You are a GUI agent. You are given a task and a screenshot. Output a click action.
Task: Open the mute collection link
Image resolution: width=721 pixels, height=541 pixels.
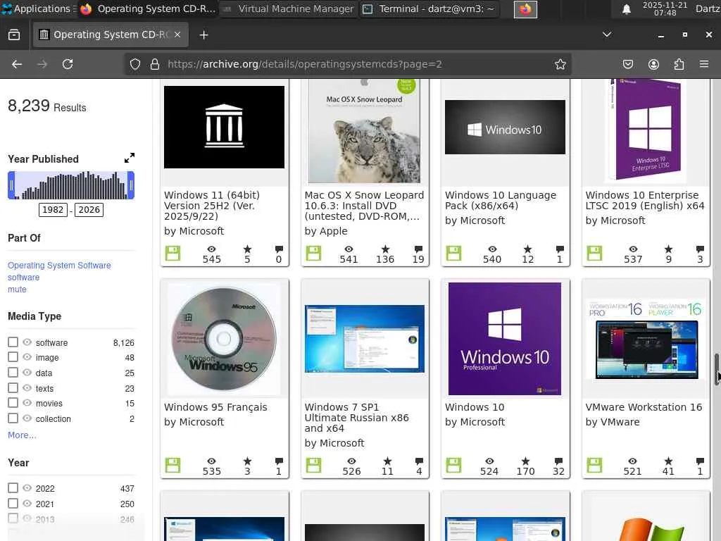pyautogui.click(x=17, y=290)
